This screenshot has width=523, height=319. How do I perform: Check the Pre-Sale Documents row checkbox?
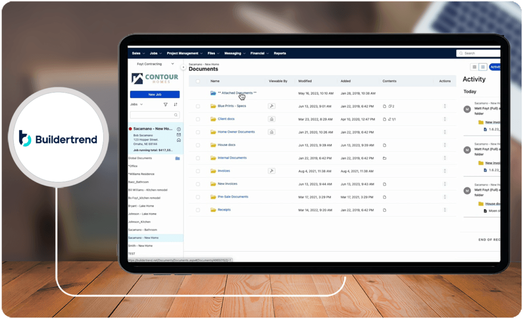pos(198,197)
